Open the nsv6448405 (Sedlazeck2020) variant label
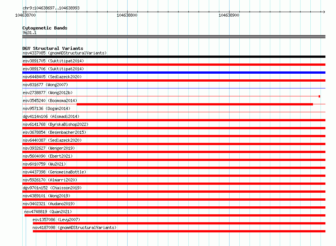The image size is (336, 246). coord(52,77)
